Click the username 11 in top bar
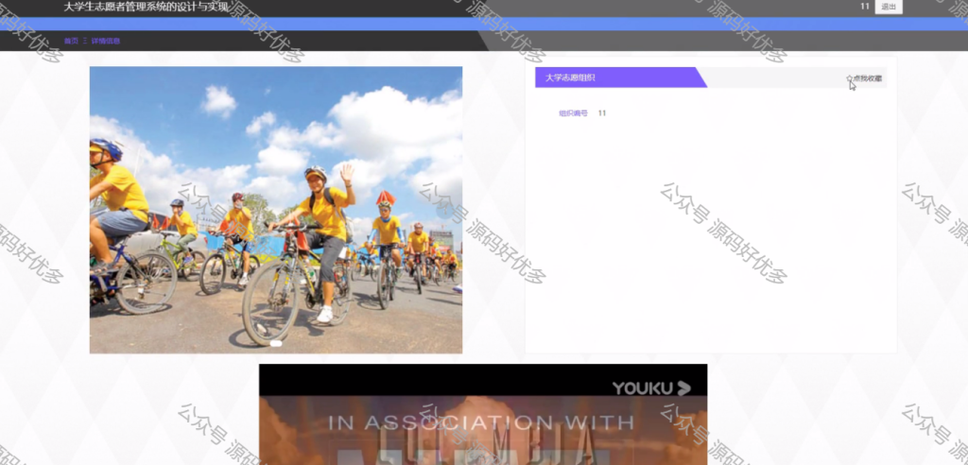Image resolution: width=968 pixels, height=465 pixels. (864, 7)
